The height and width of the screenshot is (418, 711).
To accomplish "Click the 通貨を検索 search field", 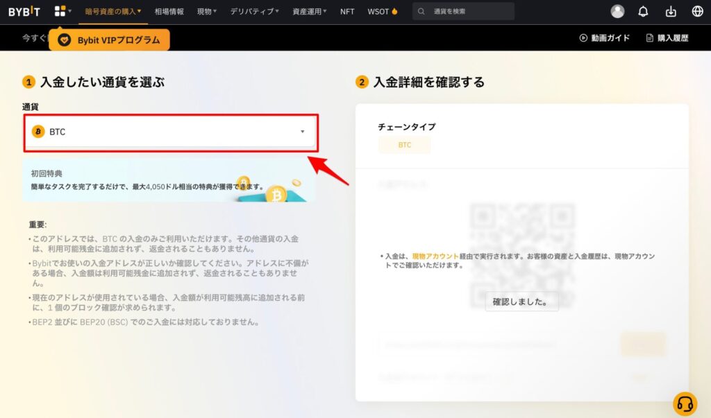I will pyautogui.click(x=463, y=11).
